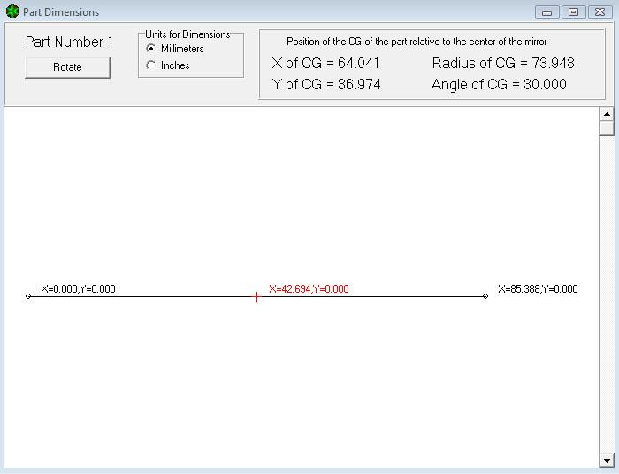Image resolution: width=619 pixels, height=474 pixels.
Task: Click the right endpoint circle of the line
Action: [485, 296]
